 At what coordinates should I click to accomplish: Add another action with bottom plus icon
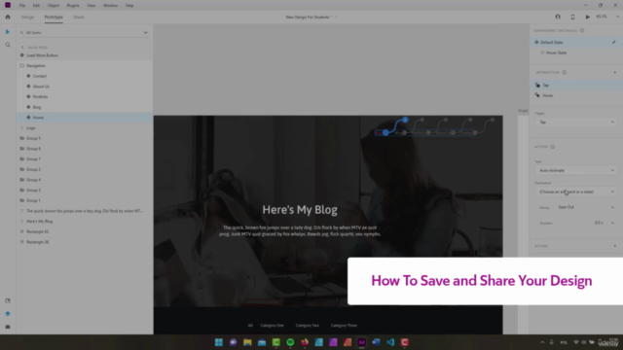click(x=615, y=246)
